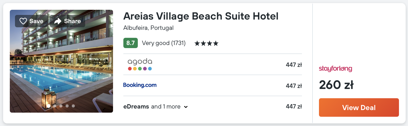Click the green 8.7 rating badge
This screenshot has height=126, width=408.
click(x=131, y=43)
